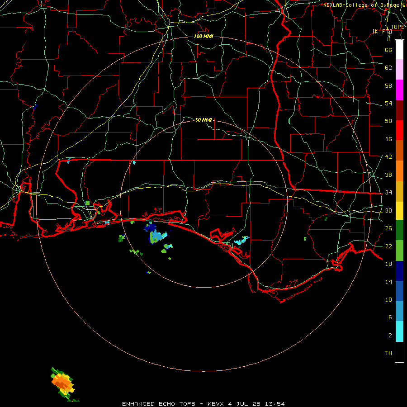Click the legend value '30'
407x407 pixels.
tap(388, 210)
